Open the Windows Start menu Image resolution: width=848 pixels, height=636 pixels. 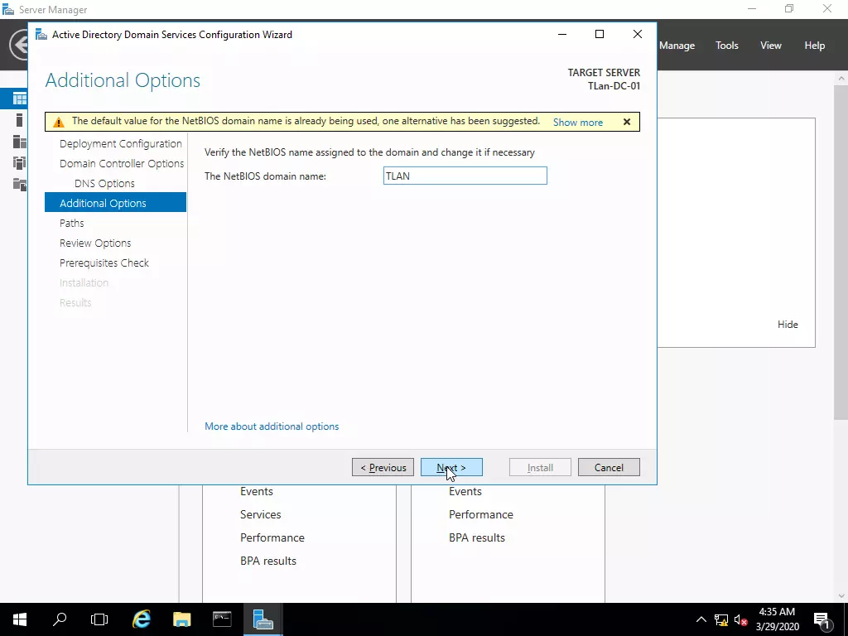pyautogui.click(x=20, y=619)
